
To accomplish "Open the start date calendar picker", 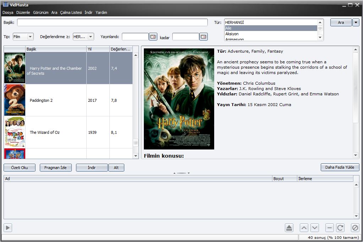I will click(x=153, y=37).
